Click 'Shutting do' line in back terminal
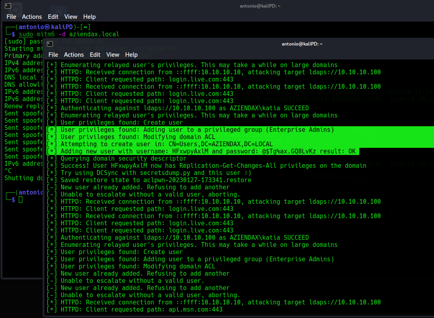Screen dimensions: 434x318 pyautogui.click(x=24, y=178)
